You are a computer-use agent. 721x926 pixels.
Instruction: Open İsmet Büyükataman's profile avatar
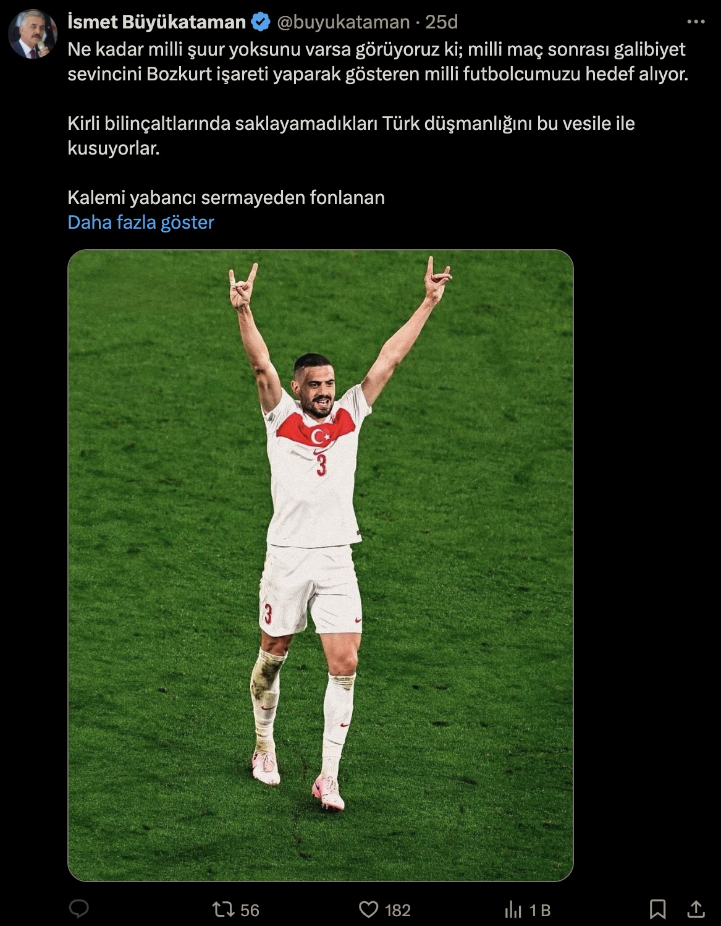33,34
